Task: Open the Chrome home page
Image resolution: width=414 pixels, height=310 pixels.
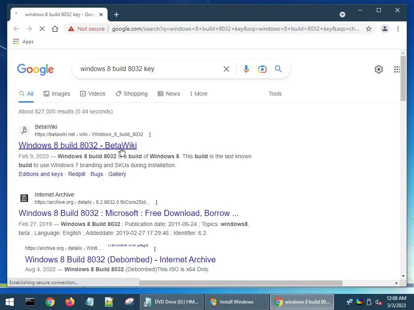Action: click(x=55, y=29)
